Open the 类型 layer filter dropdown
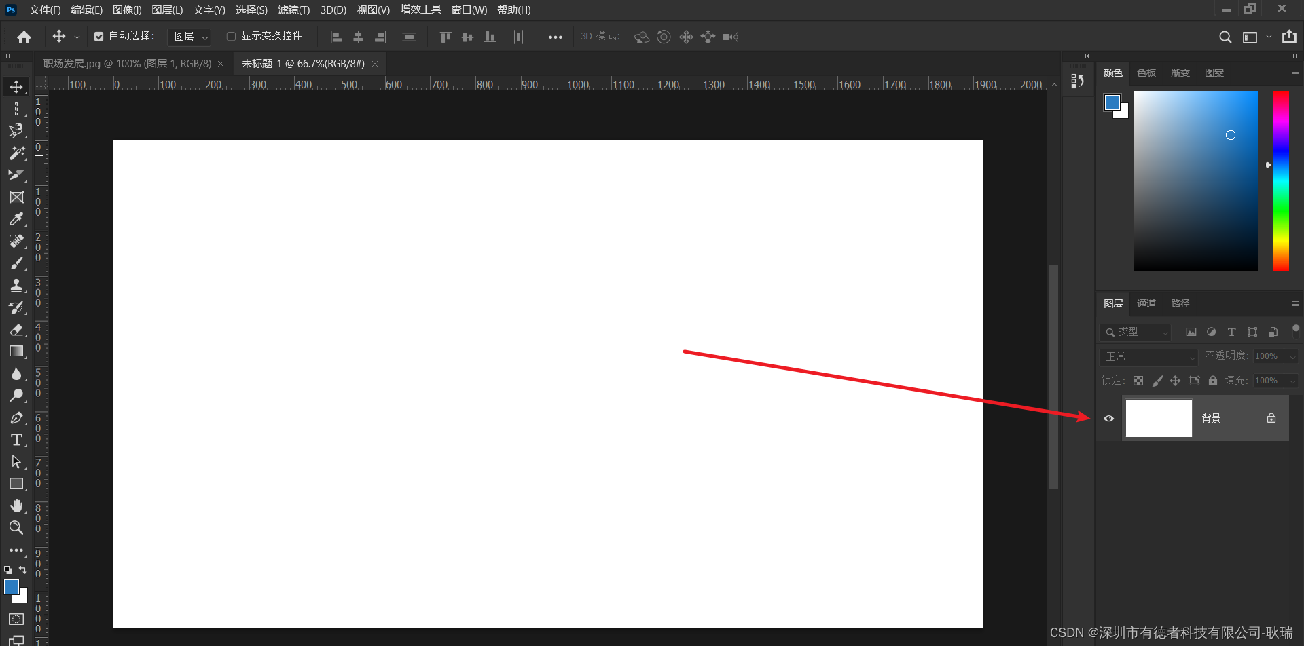The image size is (1304, 646). pyautogui.click(x=1136, y=332)
